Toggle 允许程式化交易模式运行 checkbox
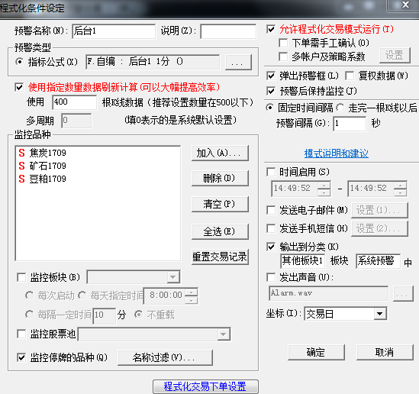 [271, 29]
